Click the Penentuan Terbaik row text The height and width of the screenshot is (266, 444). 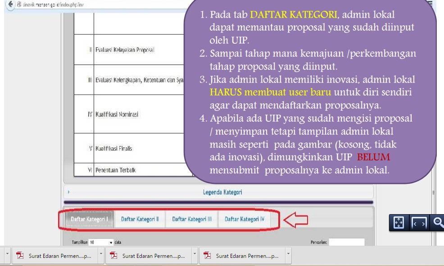(116, 170)
